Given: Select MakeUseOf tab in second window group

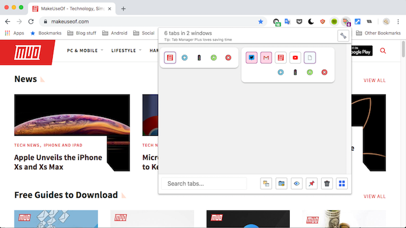Looking at the screenshot, I should pos(281,58).
